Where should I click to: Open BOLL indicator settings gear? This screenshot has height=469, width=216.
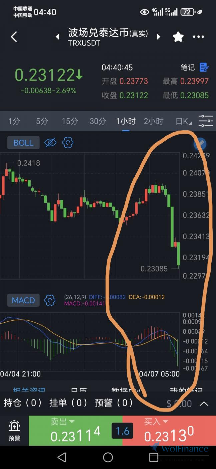coord(68,143)
